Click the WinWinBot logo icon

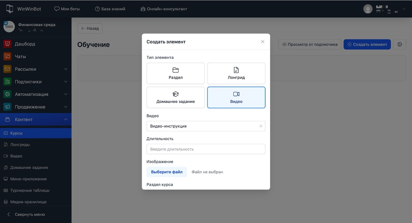[10, 9]
